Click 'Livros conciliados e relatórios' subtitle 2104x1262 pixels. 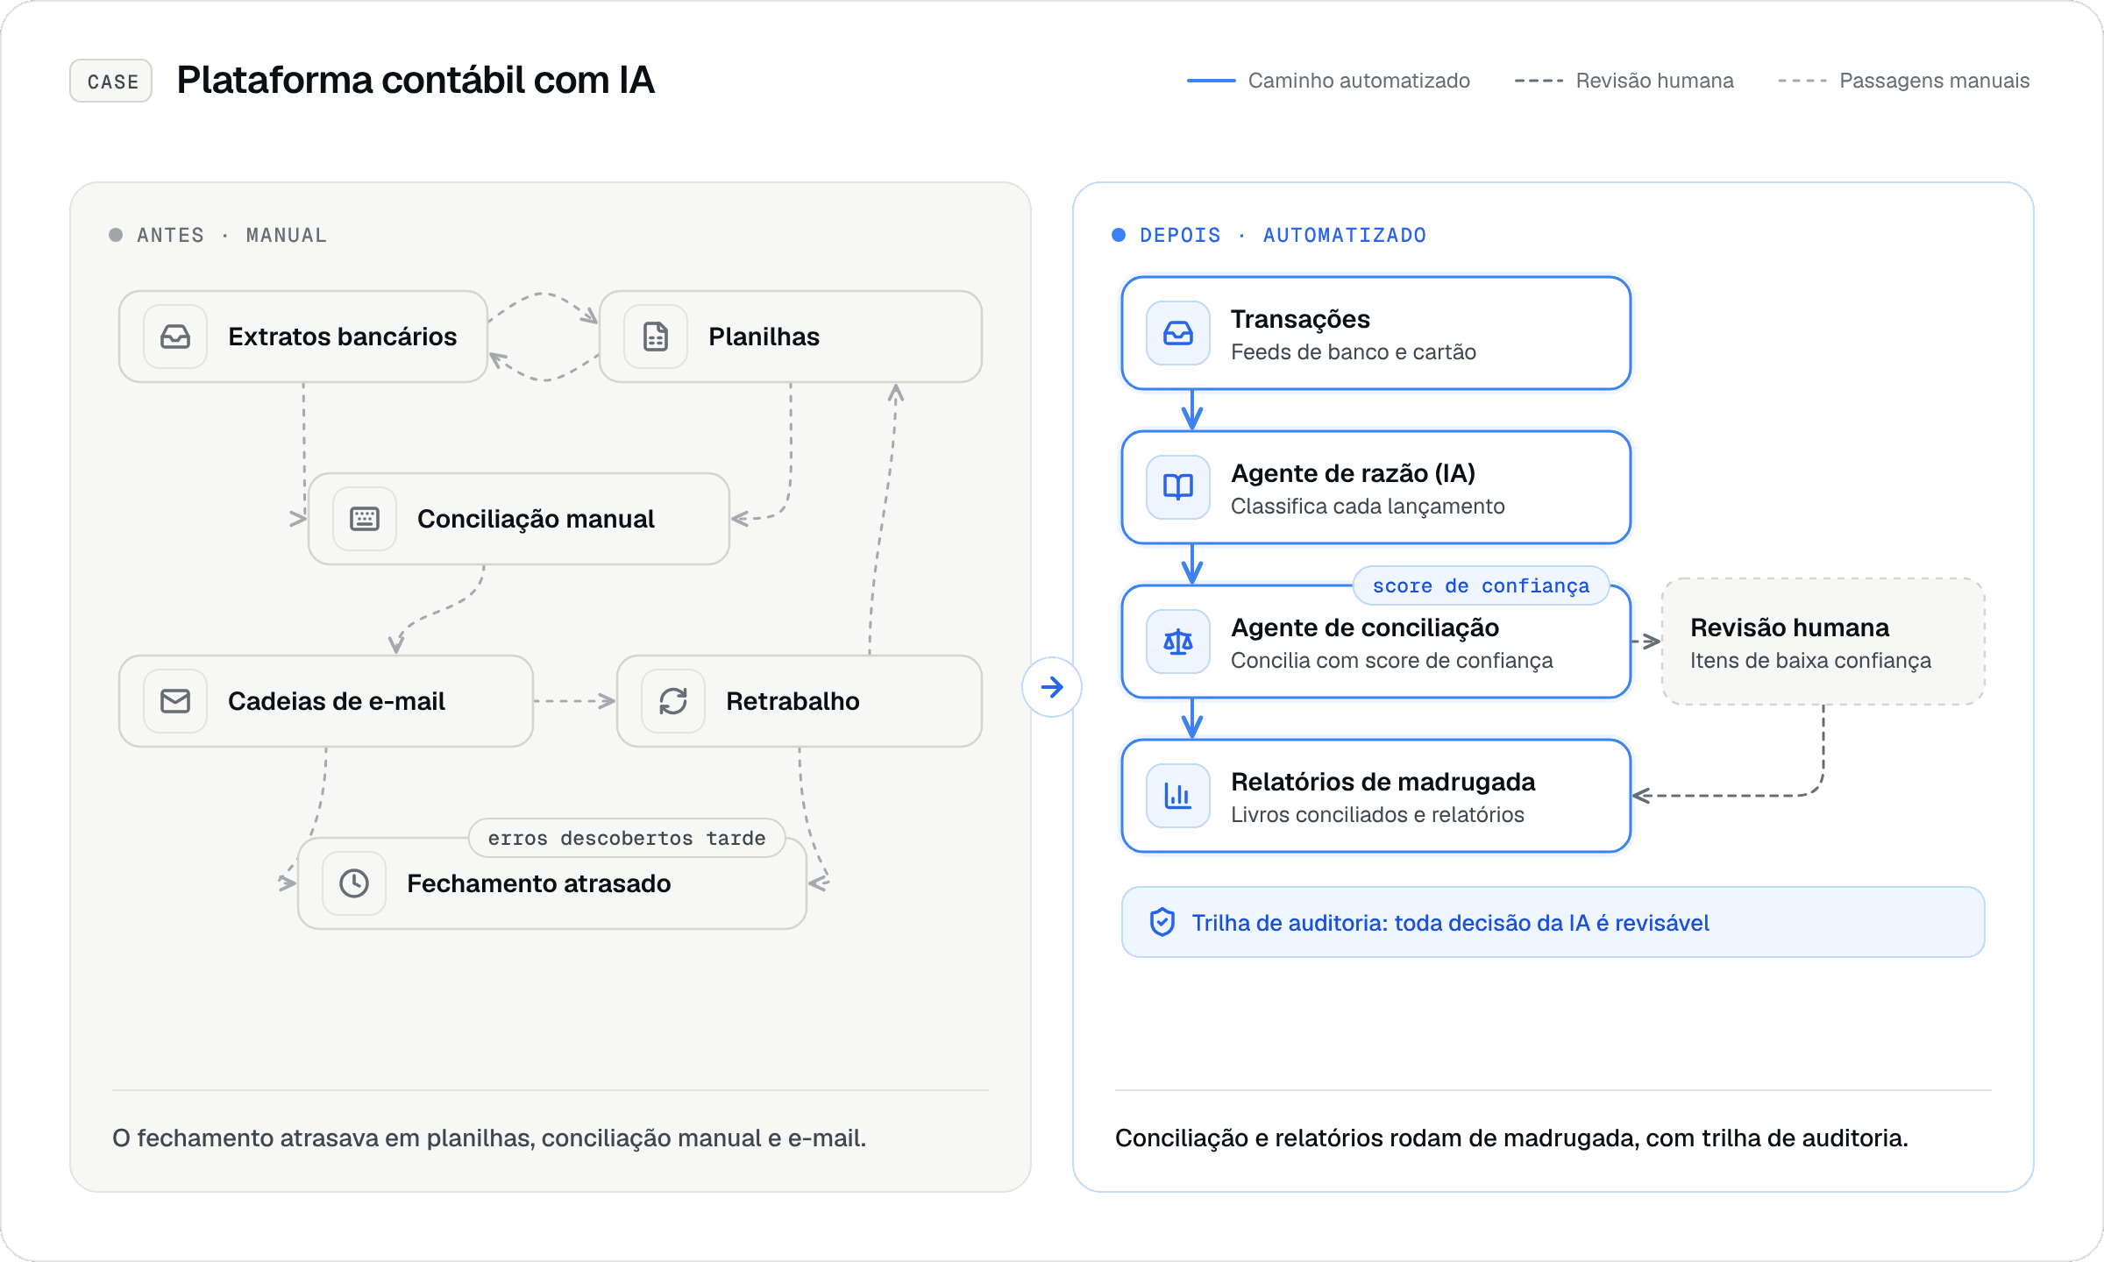[1377, 814]
